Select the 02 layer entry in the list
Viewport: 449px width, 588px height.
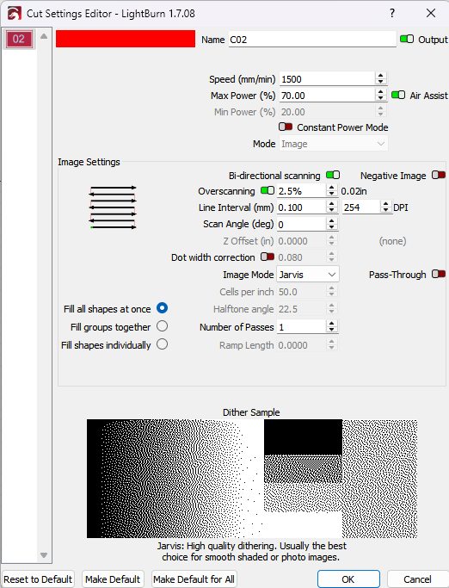pos(18,39)
